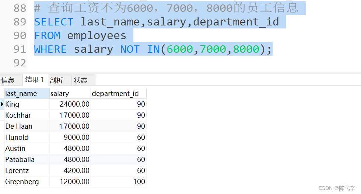Click the word employees in query
This screenshot has height=194, width=361.
[x=97, y=36]
